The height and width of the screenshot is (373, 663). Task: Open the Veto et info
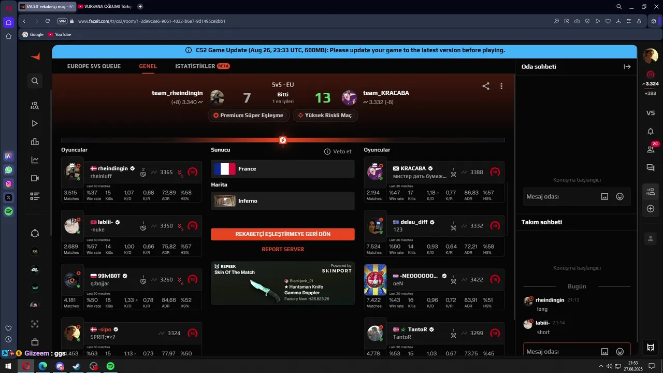coord(338,151)
